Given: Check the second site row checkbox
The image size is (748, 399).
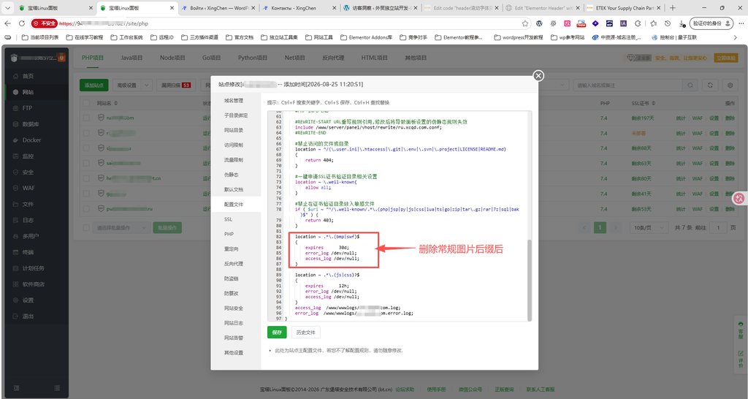Looking at the screenshot, I should point(86,133).
